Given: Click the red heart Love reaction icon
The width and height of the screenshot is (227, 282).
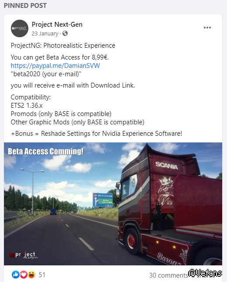Looking at the screenshot, I should (x=23, y=275).
